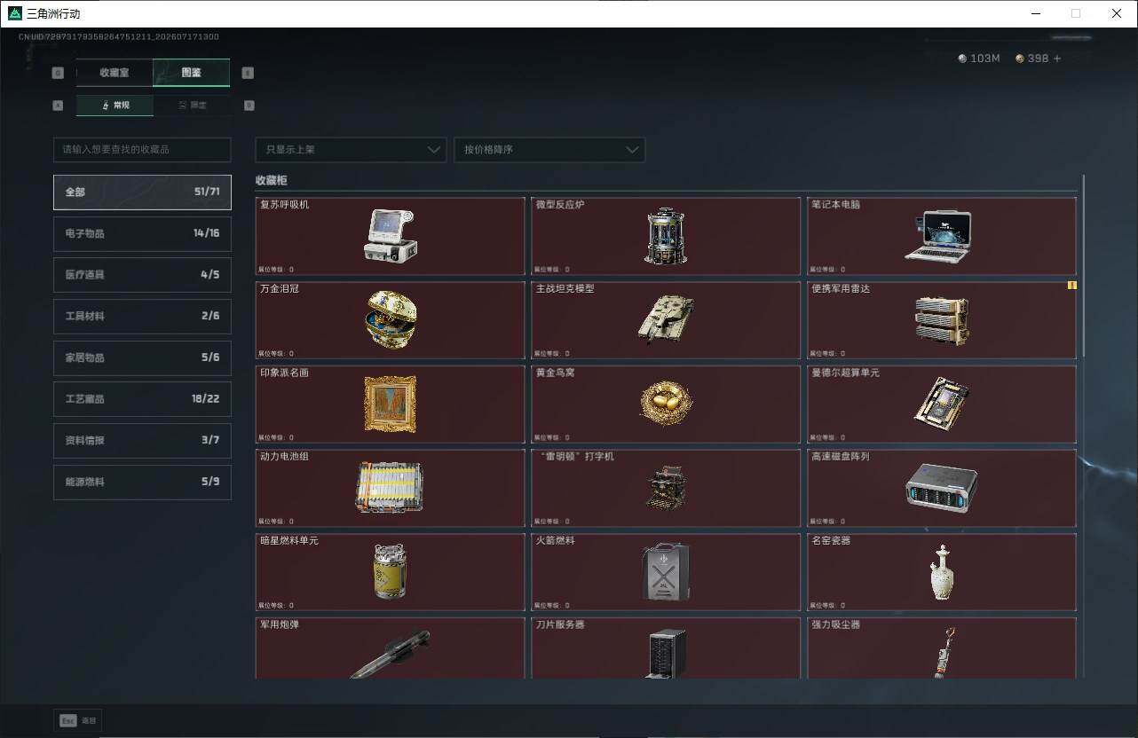
Task: Select the 资料情报 category
Action: (x=142, y=440)
